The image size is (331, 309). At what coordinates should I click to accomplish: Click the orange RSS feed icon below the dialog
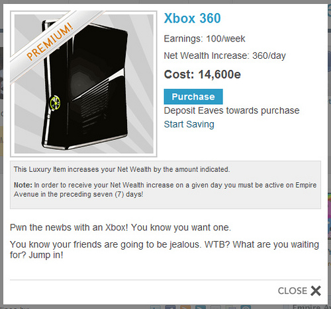(185, 307)
